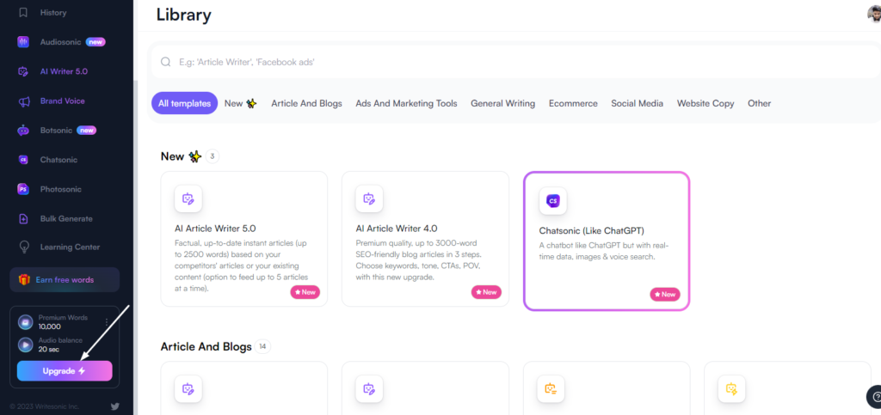Click © 2023 Writesonic Inc. footer text
Screen dimensions: 881x415
[45, 406]
